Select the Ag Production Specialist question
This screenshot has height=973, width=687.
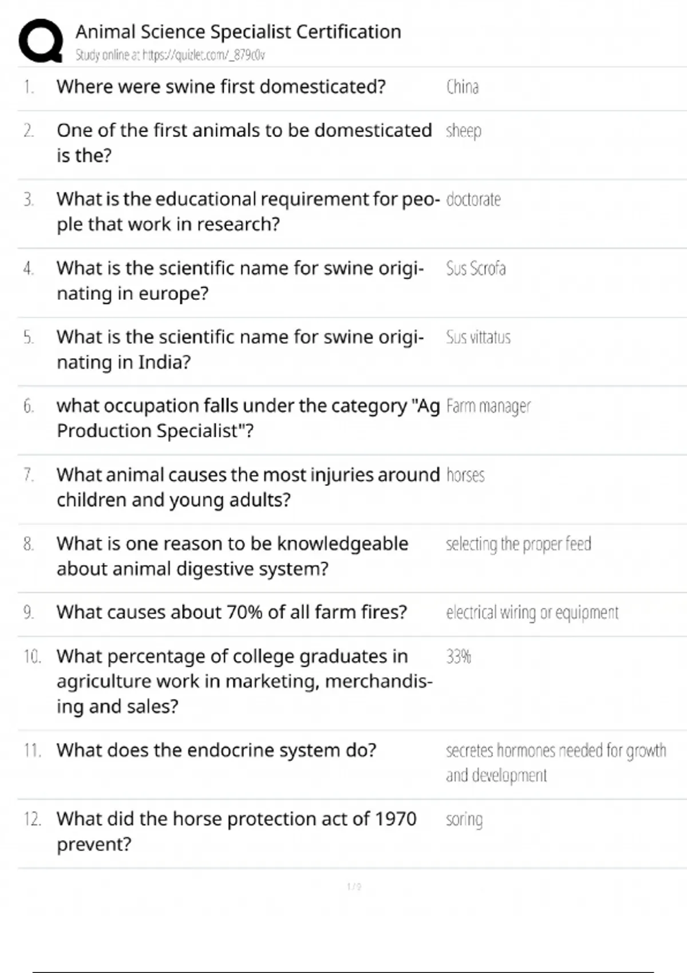(247, 418)
